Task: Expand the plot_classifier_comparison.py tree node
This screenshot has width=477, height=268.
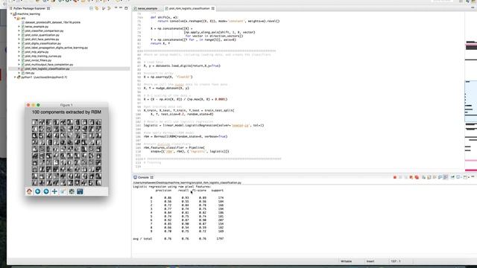Action: [x=19, y=31]
